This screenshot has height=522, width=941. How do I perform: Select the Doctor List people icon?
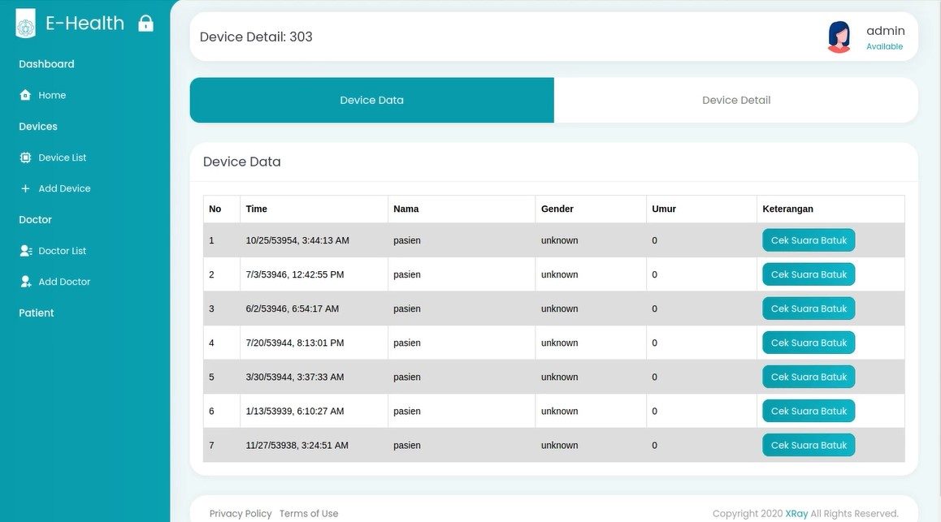pyautogui.click(x=25, y=250)
